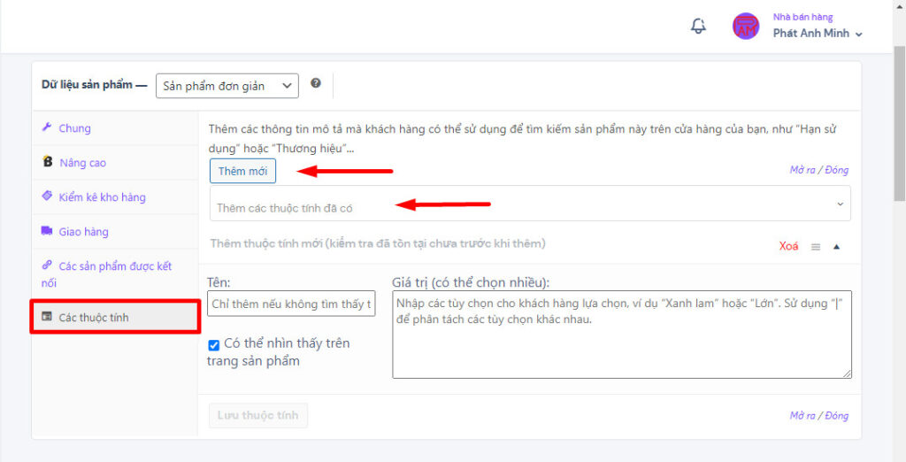Select the Các thuộc tính tab
906x462 pixels.
pyautogui.click(x=115, y=317)
